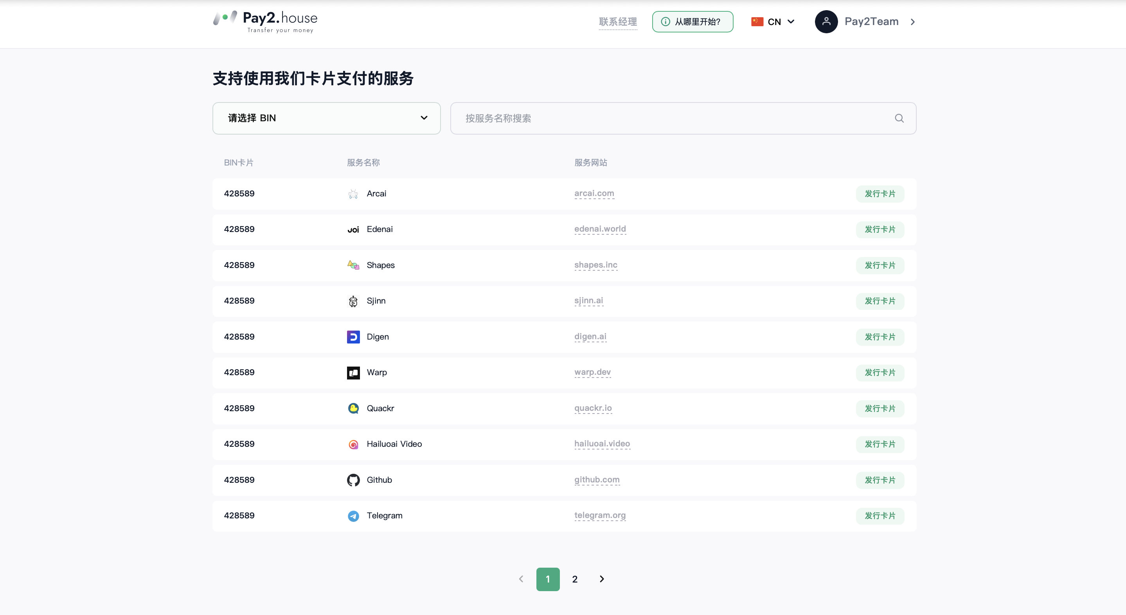The image size is (1126, 615).
Task: Focus the 按服务名称搜索 search field
Action: point(683,118)
